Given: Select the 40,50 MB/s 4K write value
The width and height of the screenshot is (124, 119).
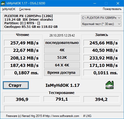Looking at the screenshot, I should pos(101,50).
